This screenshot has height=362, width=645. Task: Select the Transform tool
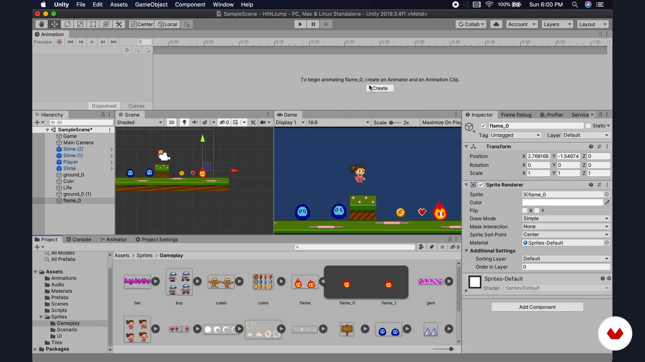106,24
